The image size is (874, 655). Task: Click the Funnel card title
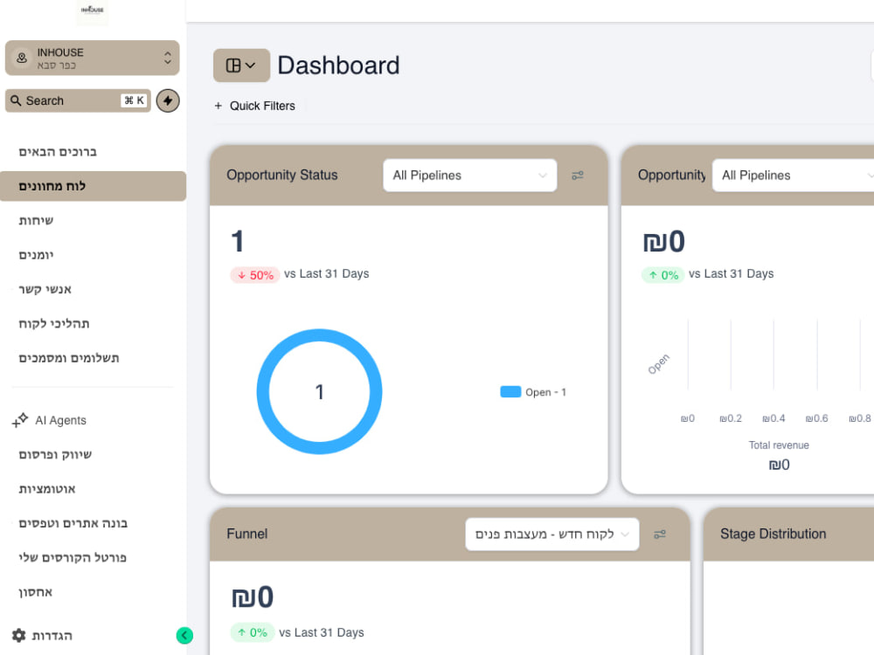point(247,534)
